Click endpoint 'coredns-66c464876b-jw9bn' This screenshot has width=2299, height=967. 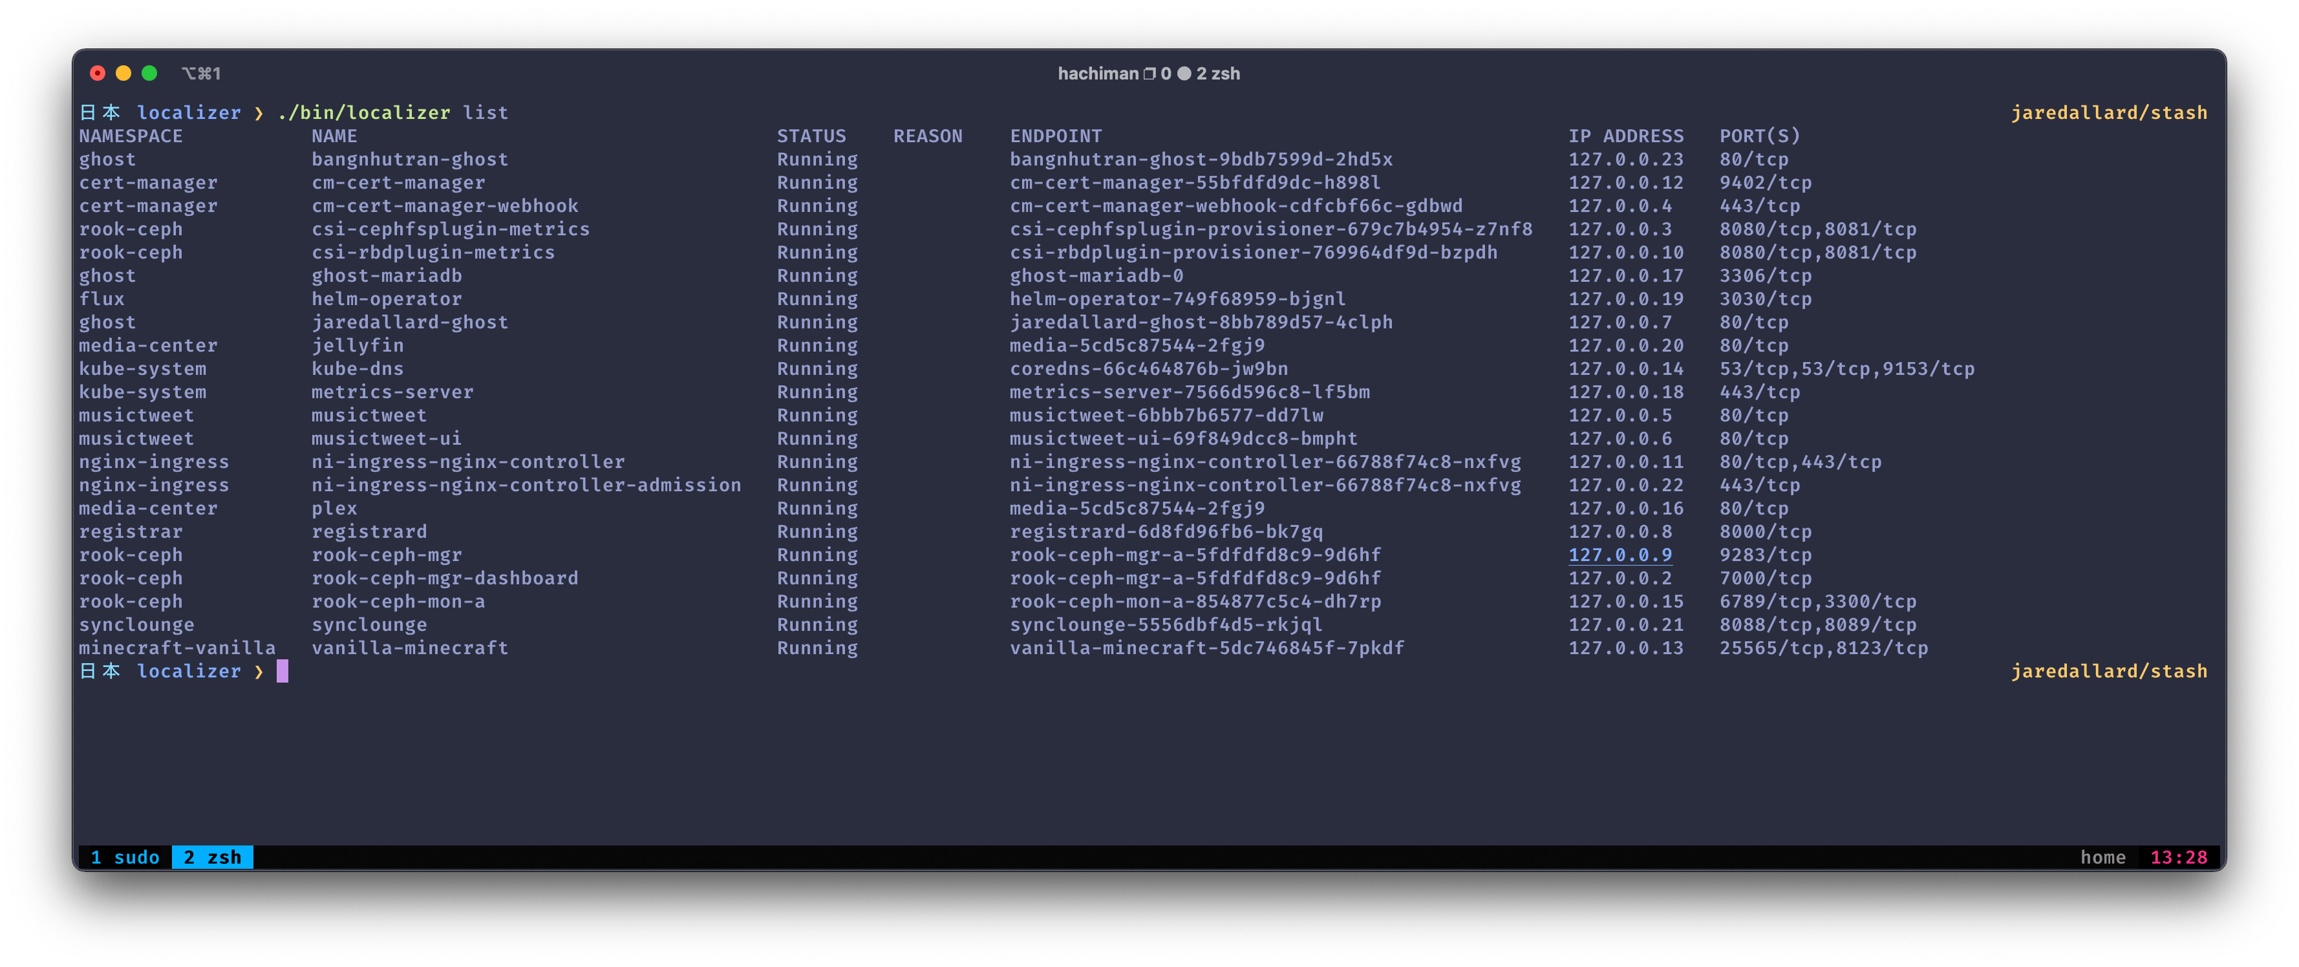coord(1149,368)
